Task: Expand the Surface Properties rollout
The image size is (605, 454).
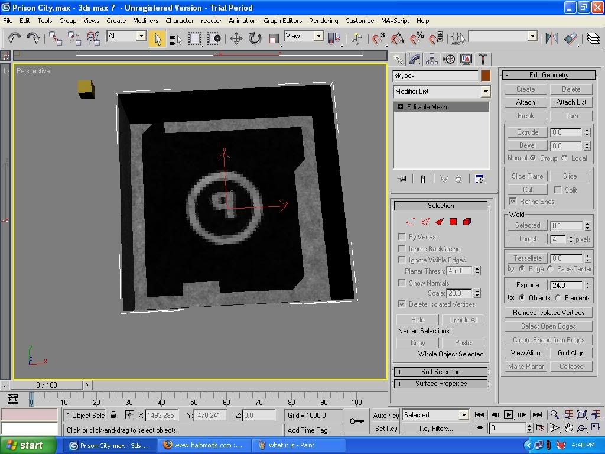Action: (441, 384)
